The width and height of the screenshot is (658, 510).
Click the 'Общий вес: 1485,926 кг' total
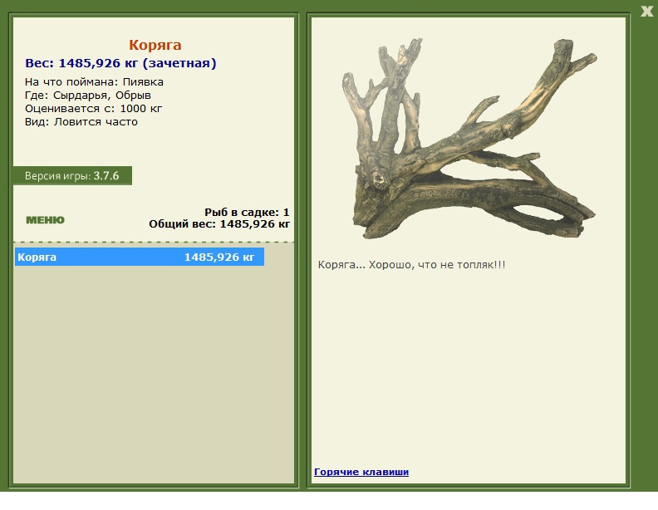tap(219, 224)
